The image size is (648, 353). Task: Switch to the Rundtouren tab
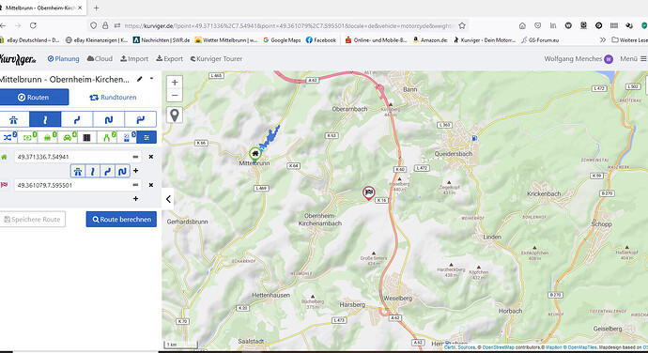113,97
